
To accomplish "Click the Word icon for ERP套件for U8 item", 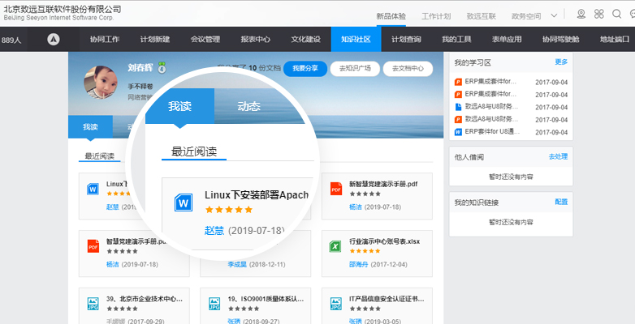I will click(459, 130).
